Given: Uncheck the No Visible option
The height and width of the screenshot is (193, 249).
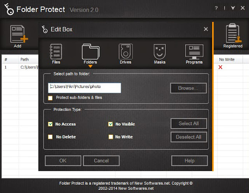Looking at the screenshot, I should tap(110, 124).
